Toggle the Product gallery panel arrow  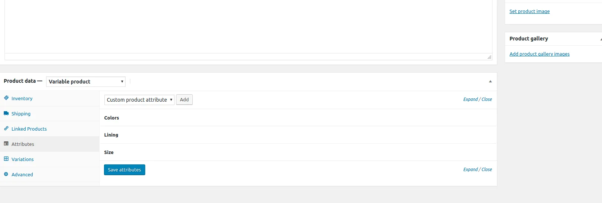[x=601, y=39]
